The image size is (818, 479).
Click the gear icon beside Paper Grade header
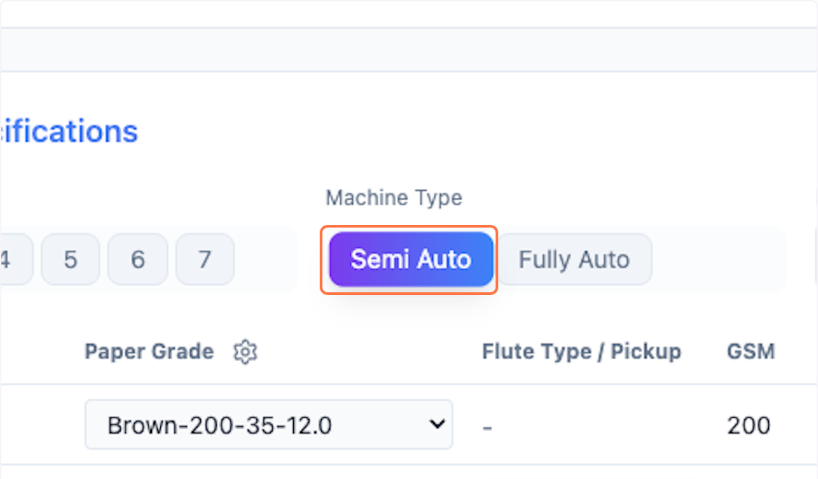245,352
